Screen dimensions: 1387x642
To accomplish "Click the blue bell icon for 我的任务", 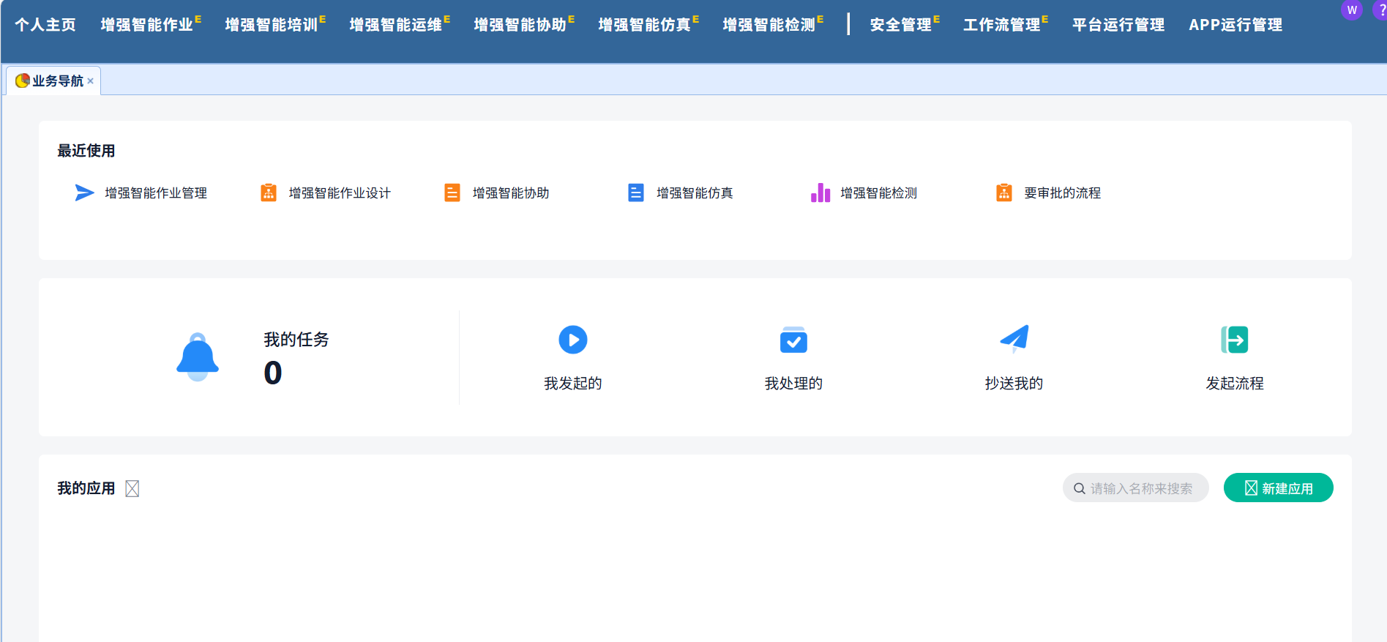I will click(x=198, y=357).
